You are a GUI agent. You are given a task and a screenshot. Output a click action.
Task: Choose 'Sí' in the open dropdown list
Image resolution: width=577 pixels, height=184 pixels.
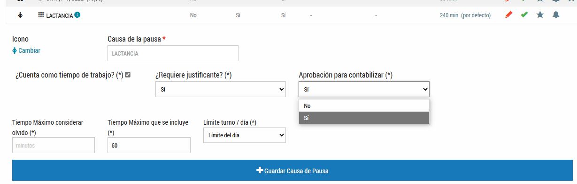coord(364,118)
